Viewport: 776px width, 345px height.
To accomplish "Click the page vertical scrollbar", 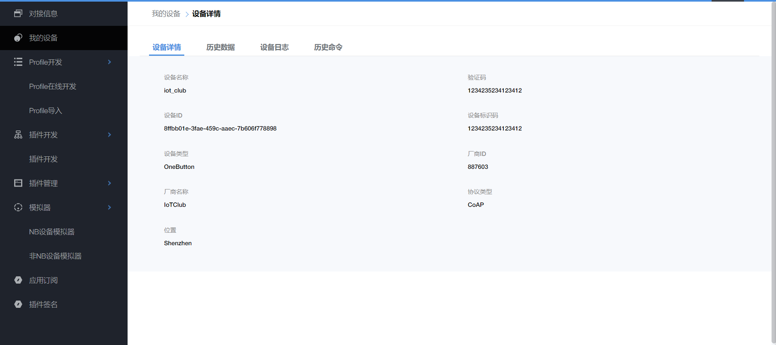I will (774, 173).
